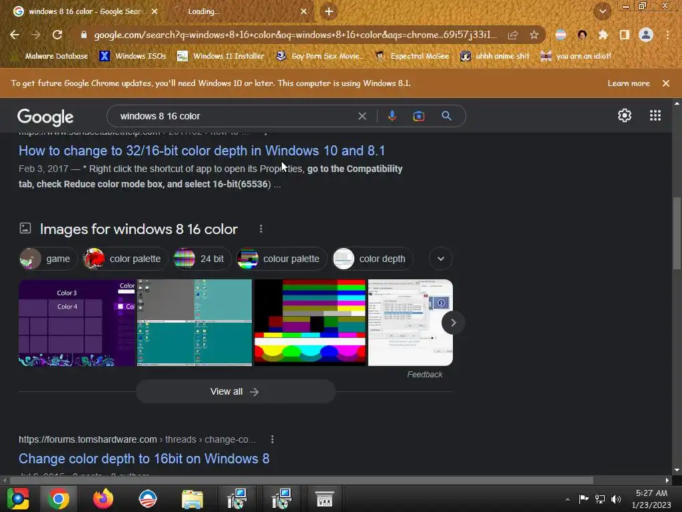Viewport: 682px width, 512px height.
Task: Select the game filter chip
Action: pos(48,259)
